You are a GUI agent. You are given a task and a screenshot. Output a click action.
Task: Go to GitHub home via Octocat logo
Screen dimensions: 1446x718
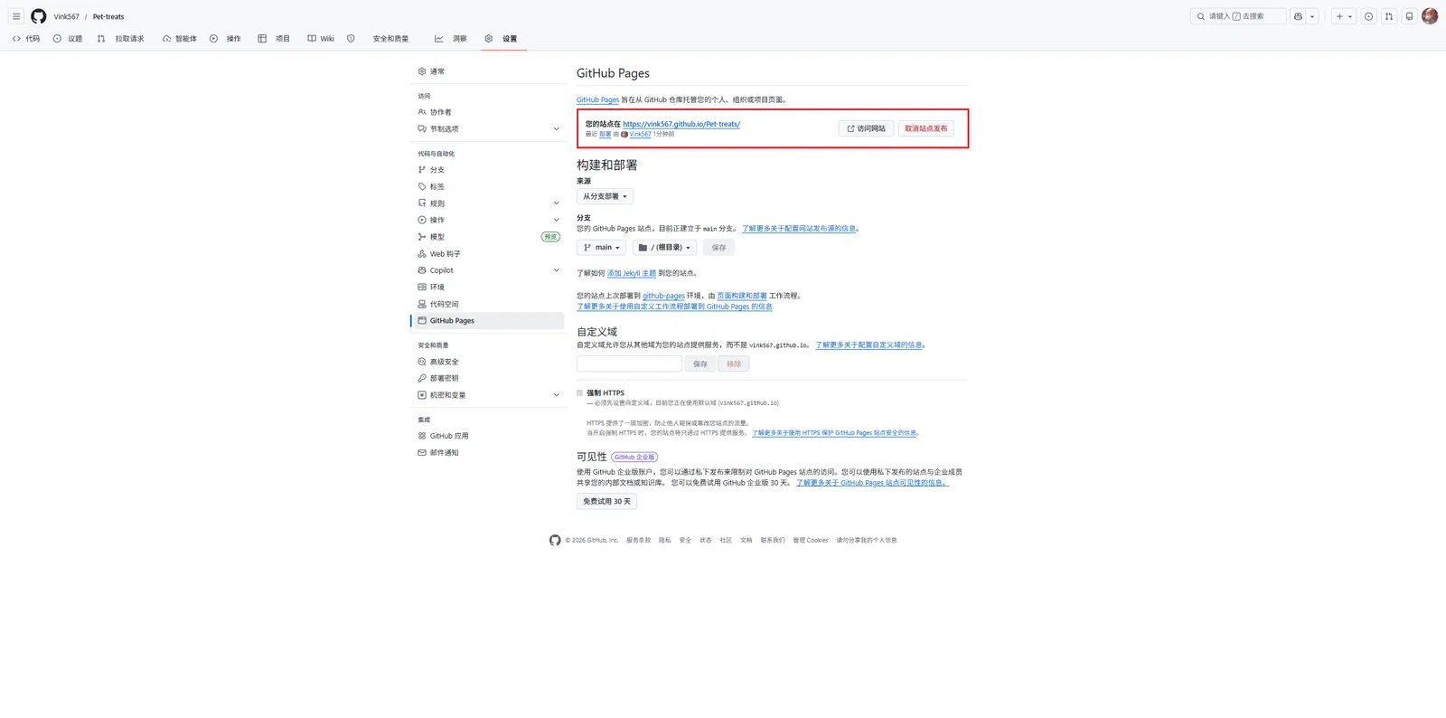(x=39, y=16)
